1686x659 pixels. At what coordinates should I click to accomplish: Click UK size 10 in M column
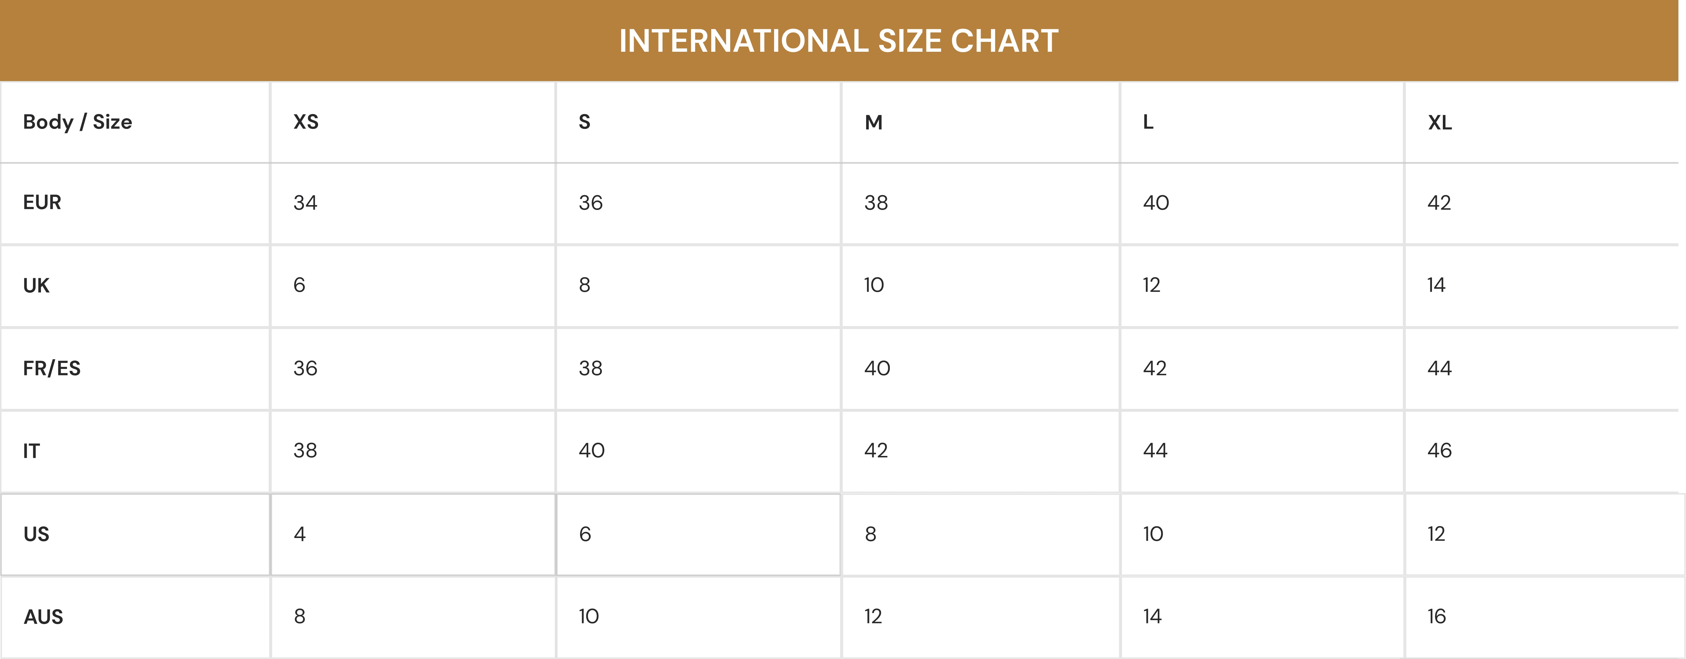(874, 286)
